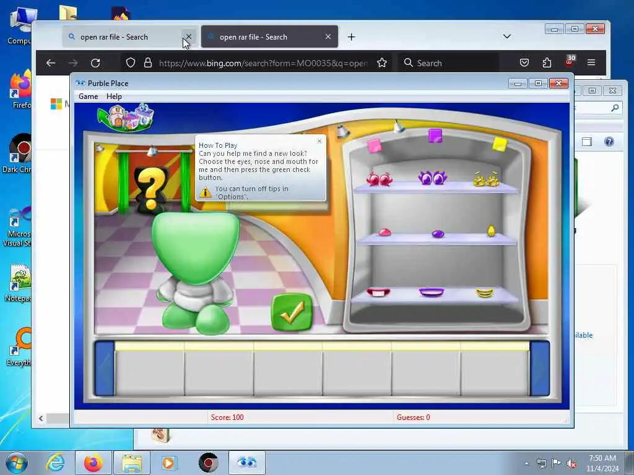Expand the Firefox list all tabs dropdown
This screenshot has width=634, height=475.
click(x=506, y=36)
